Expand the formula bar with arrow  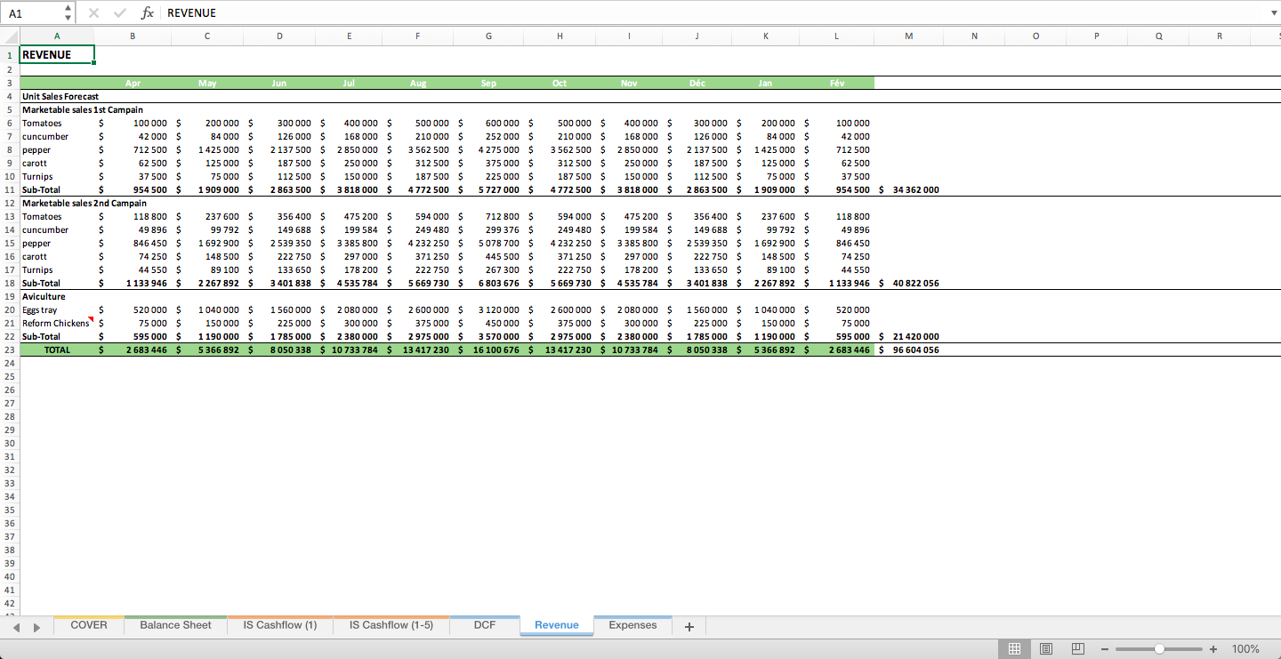[1274, 13]
